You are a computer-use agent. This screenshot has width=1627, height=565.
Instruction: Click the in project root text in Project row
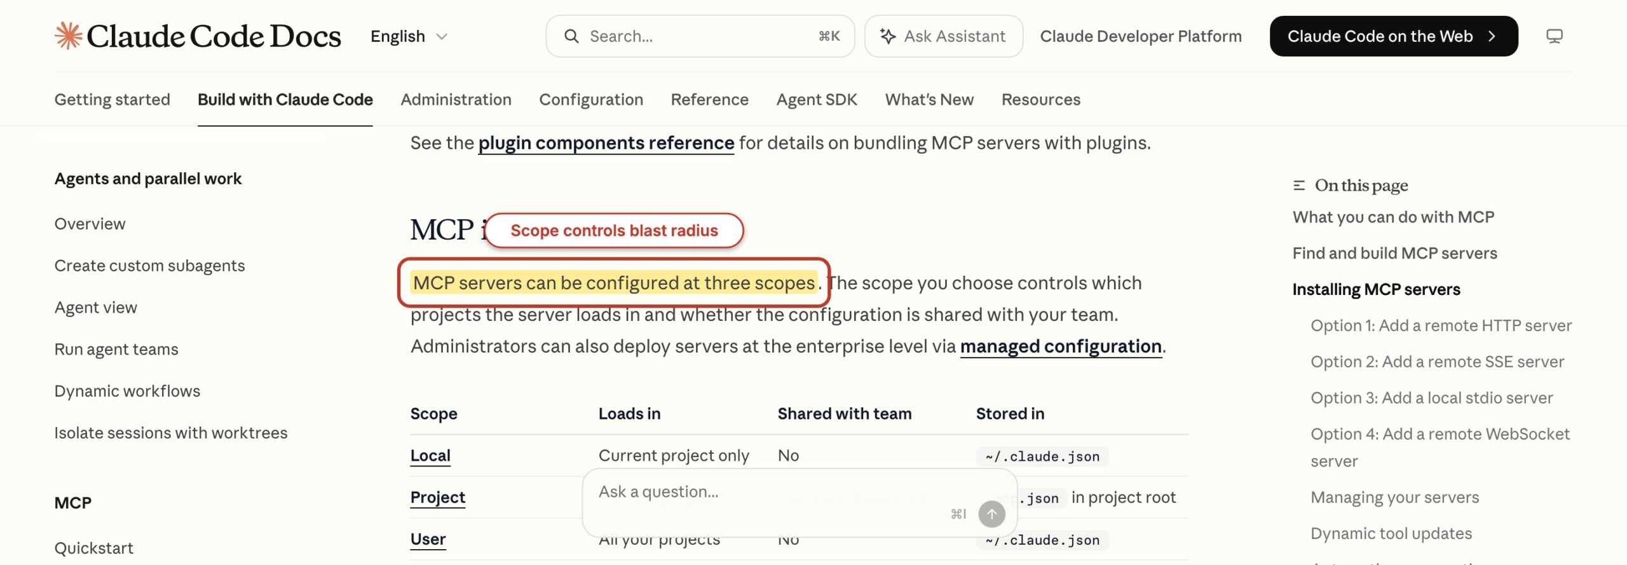pos(1123,498)
